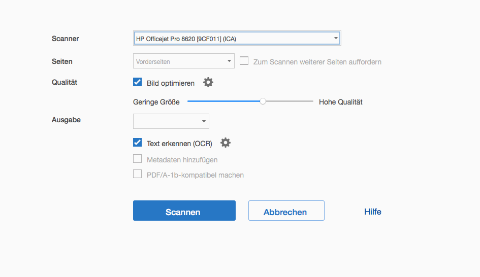
Task: Check PDF/A-1b-kompatibel machen option
Action: [x=137, y=174]
